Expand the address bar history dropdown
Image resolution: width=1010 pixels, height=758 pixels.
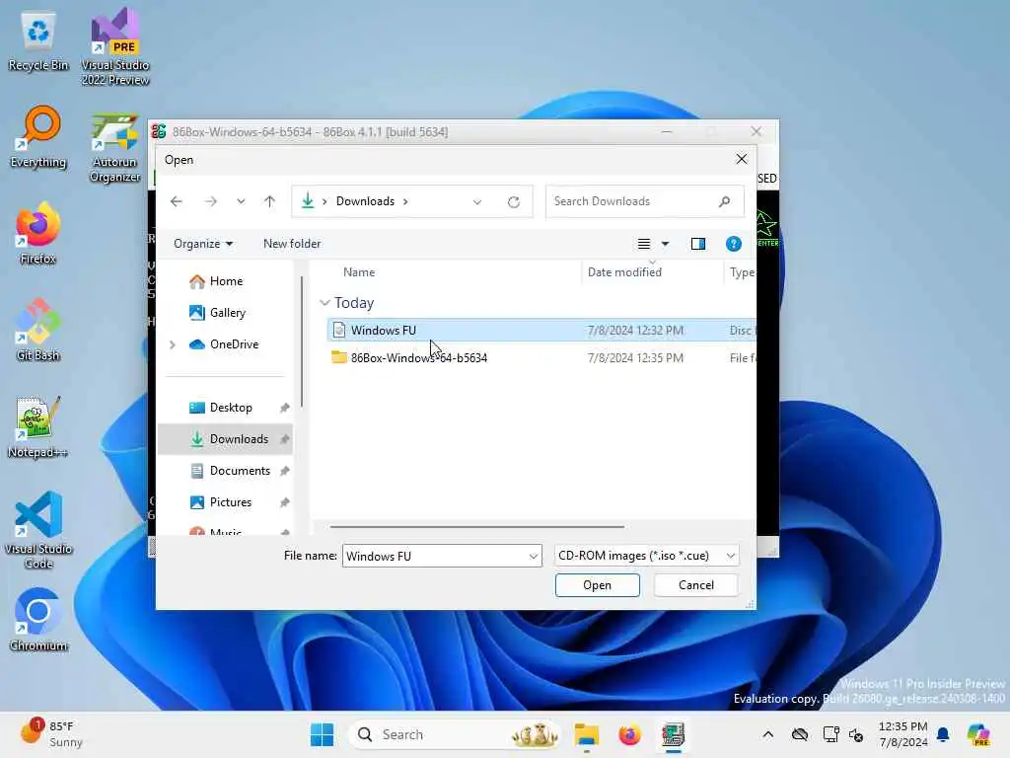tap(477, 201)
